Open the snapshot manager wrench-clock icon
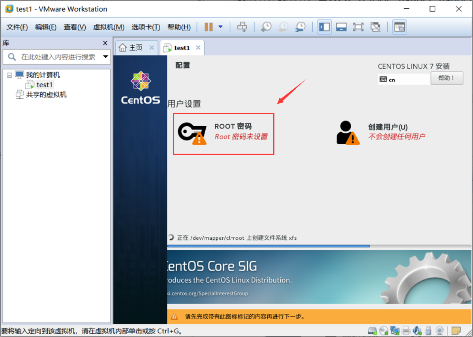The width and height of the screenshot is (473, 337). click(x=300, y=27)
